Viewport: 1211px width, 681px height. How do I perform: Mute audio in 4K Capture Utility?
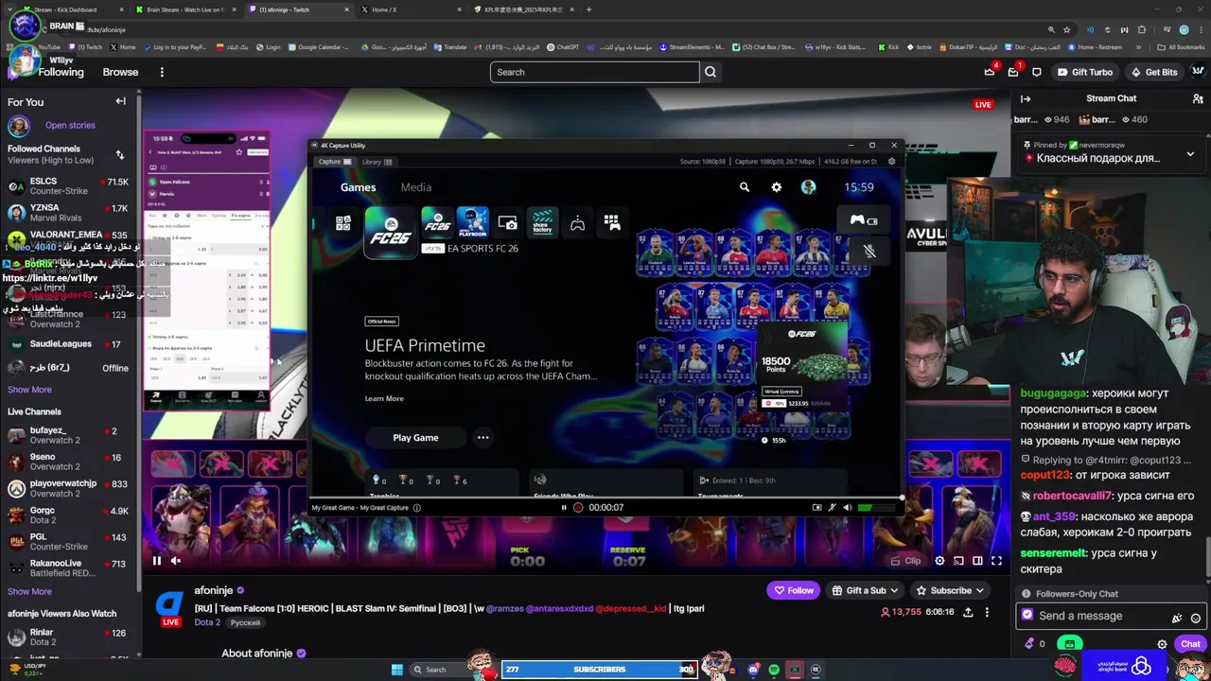tap(847, 508)
